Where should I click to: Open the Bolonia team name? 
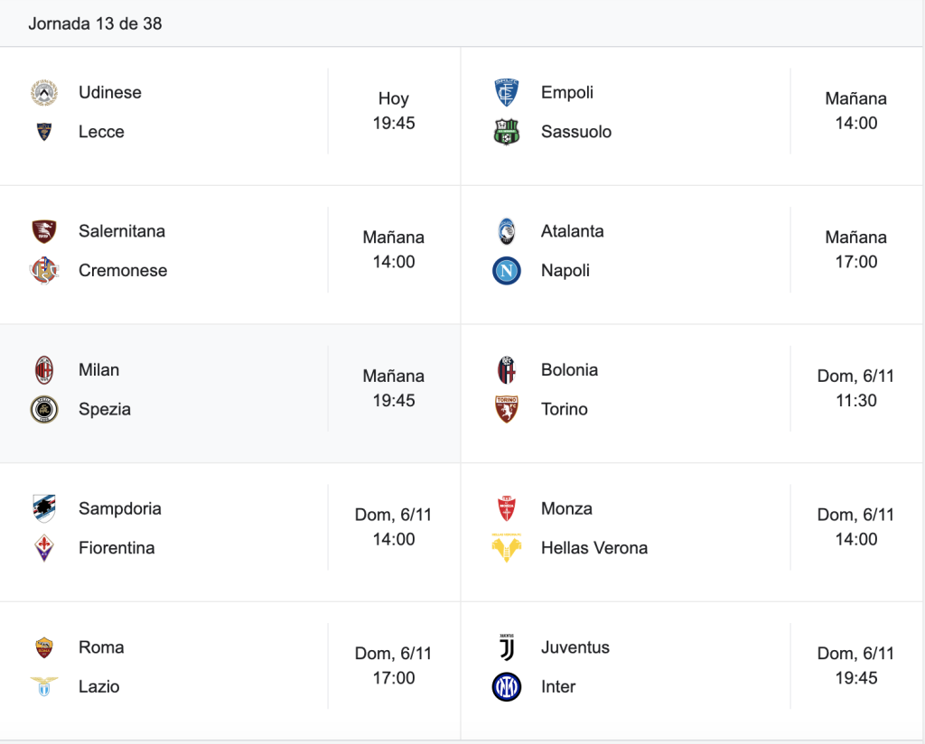pos(569,370)
